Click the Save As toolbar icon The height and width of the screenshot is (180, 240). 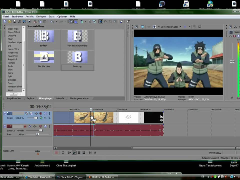click(x=19, y=21)
